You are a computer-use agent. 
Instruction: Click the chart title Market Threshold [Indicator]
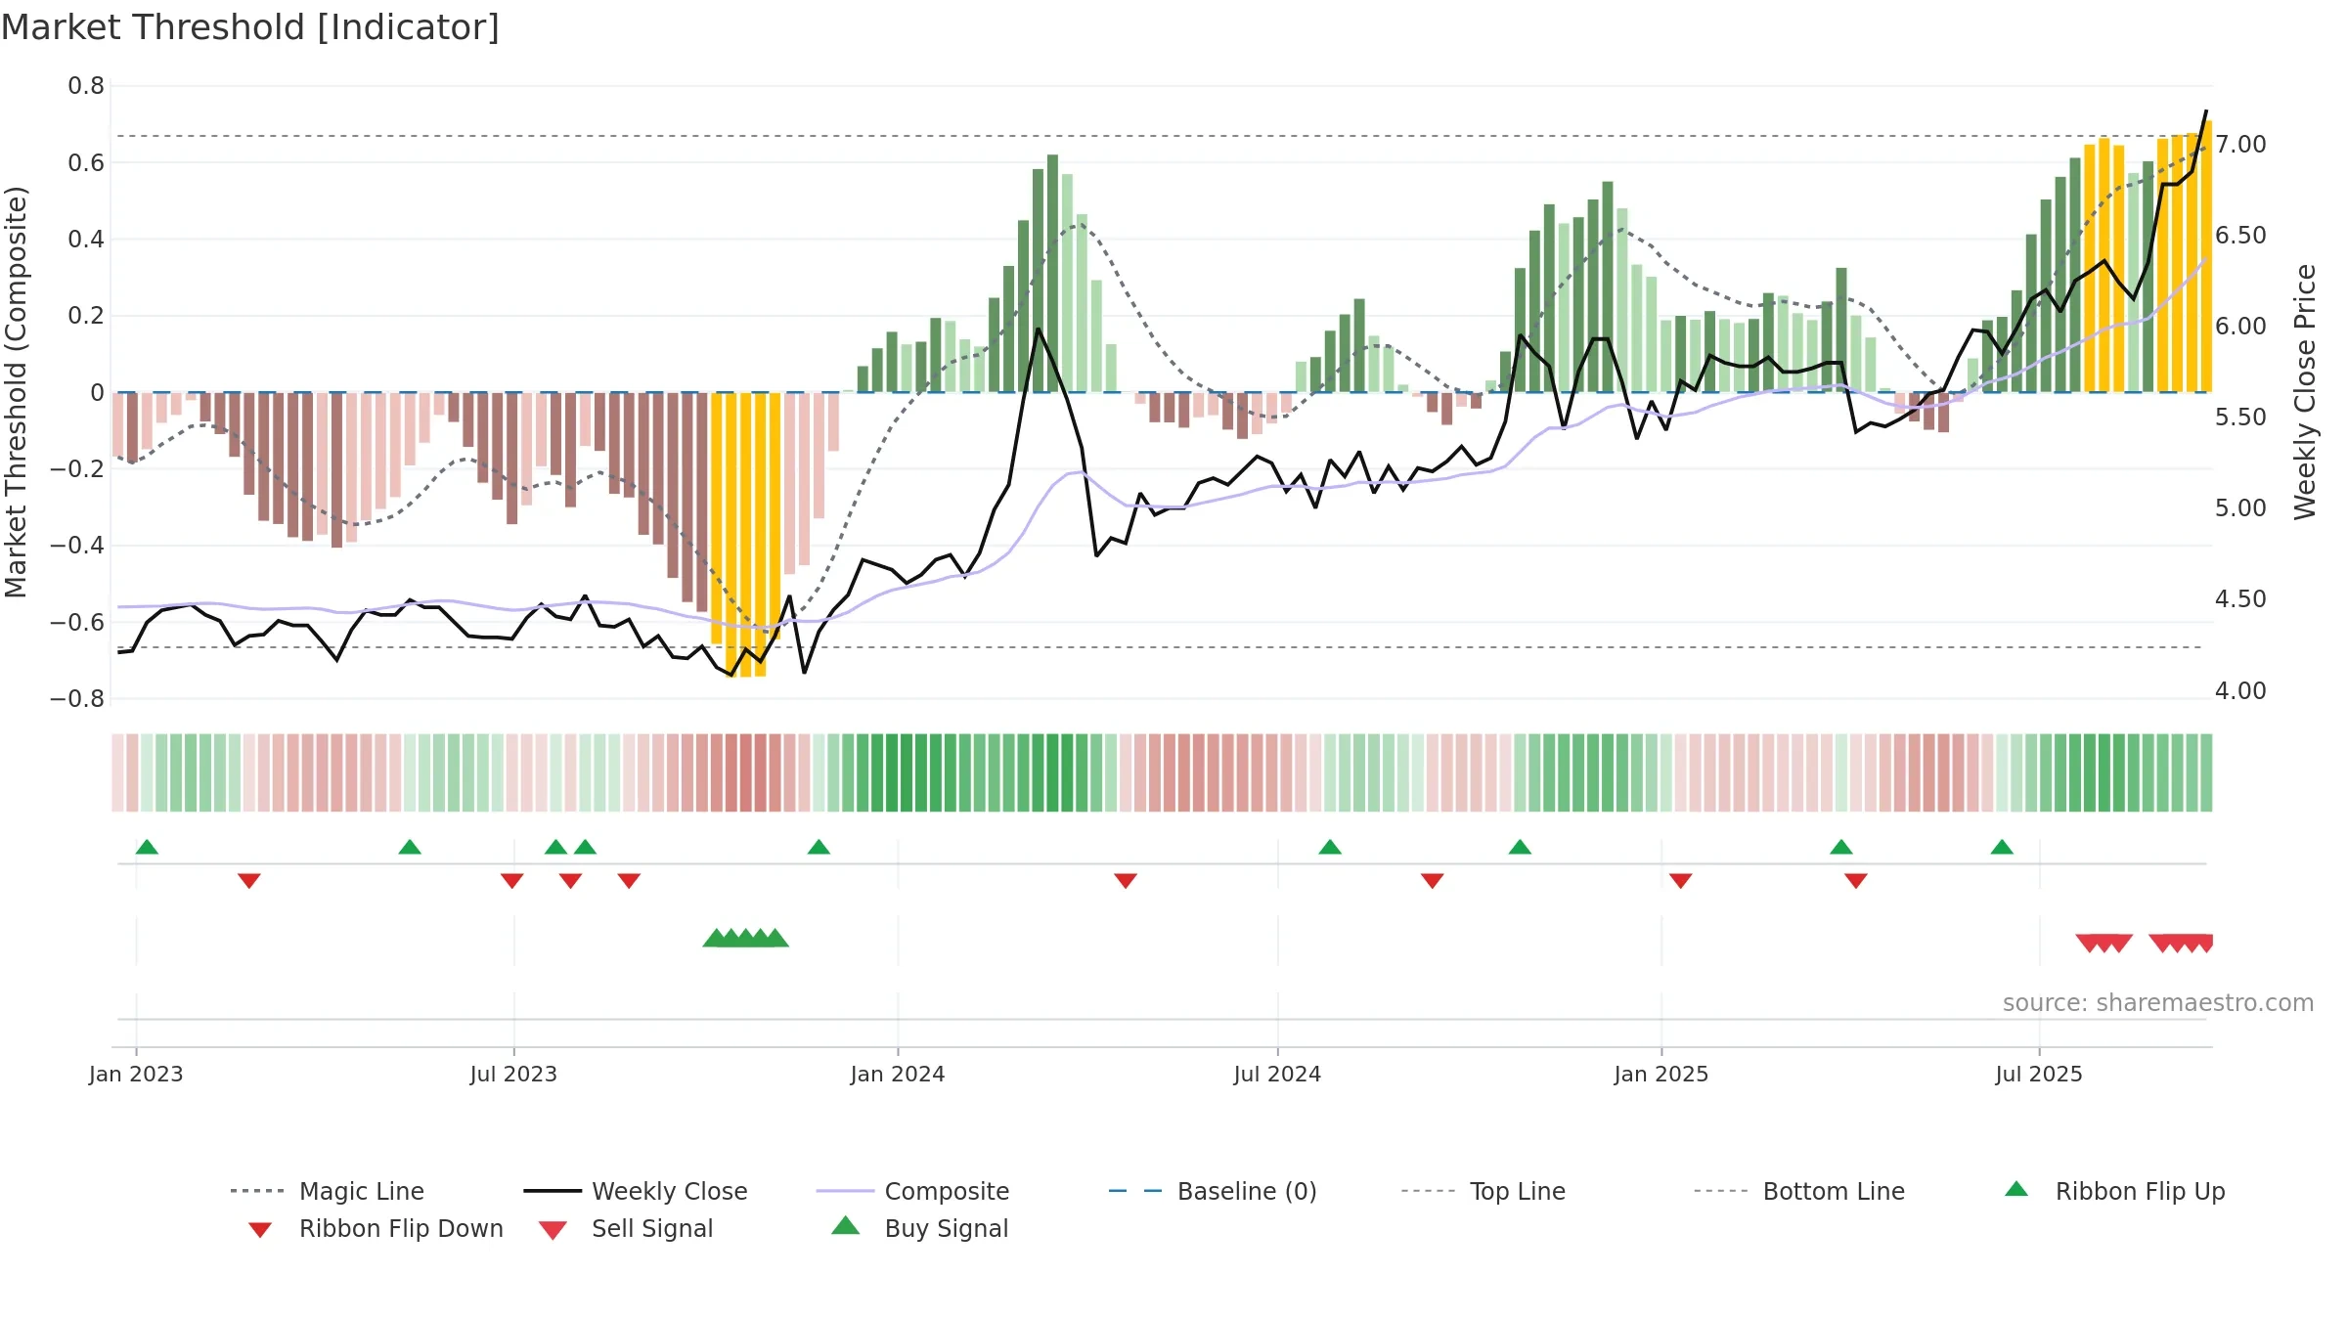pyautogui.click(x=250, y=27)
